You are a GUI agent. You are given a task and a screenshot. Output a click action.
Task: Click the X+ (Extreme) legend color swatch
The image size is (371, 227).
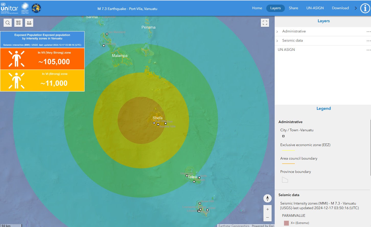[286, 223]
